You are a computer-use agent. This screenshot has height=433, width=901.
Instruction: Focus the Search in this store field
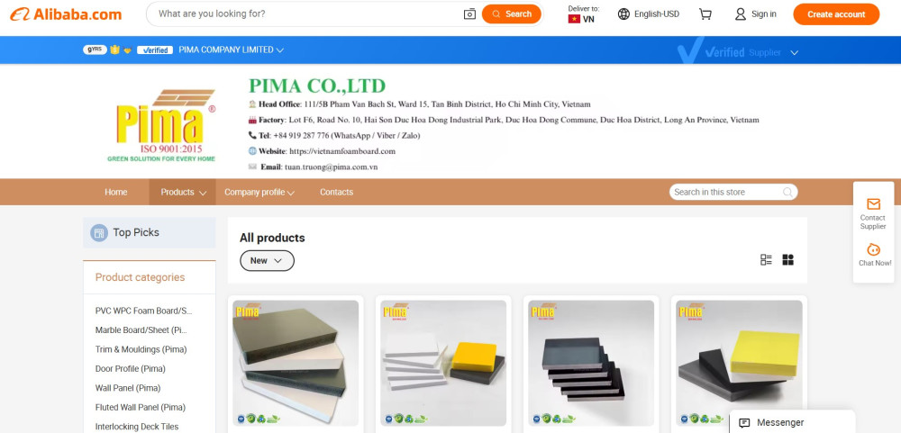[726, 193]
